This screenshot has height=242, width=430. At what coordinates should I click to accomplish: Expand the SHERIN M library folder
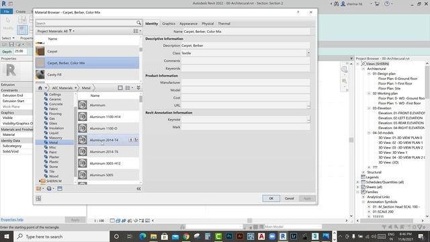pos(40,181)
